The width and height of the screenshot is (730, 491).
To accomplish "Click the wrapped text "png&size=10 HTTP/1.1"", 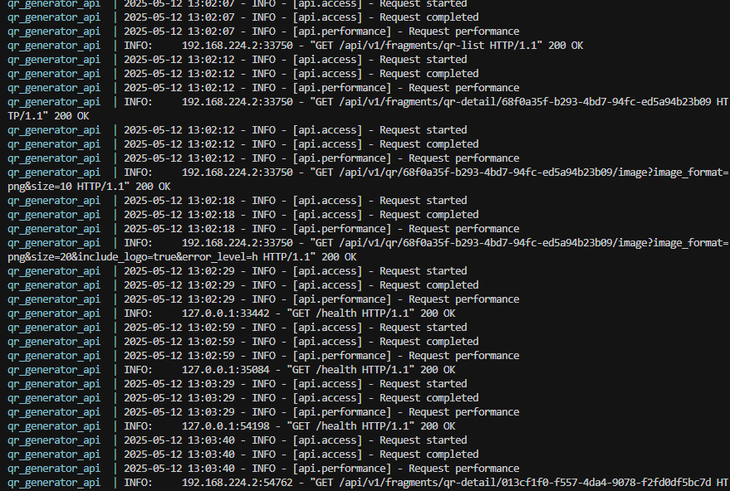I will pyautogui.click(x=68, y=187).
